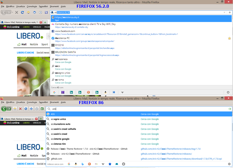
Task: Click history clock in Firefox 86 toolbar
Action: click(x=37, y=109)
